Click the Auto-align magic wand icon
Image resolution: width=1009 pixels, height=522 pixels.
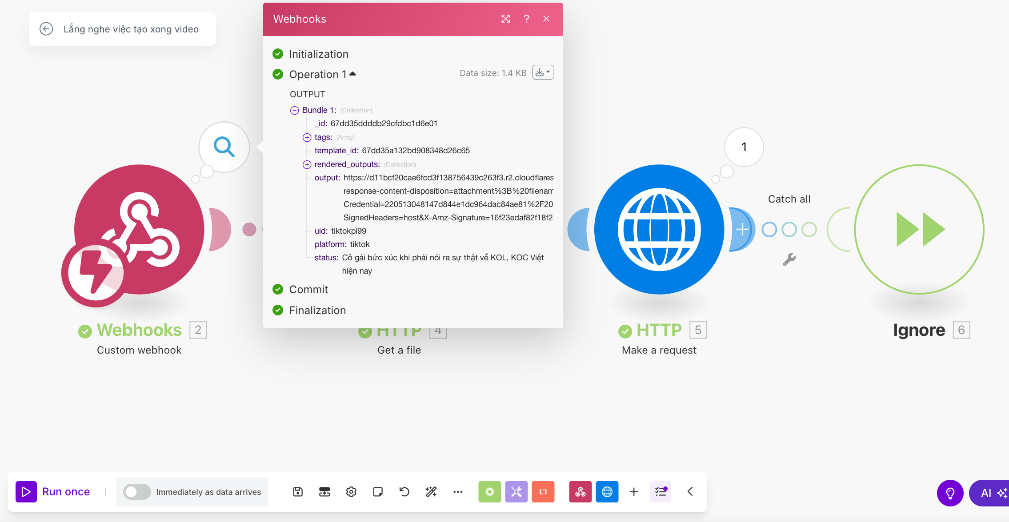tap(431, 492)
